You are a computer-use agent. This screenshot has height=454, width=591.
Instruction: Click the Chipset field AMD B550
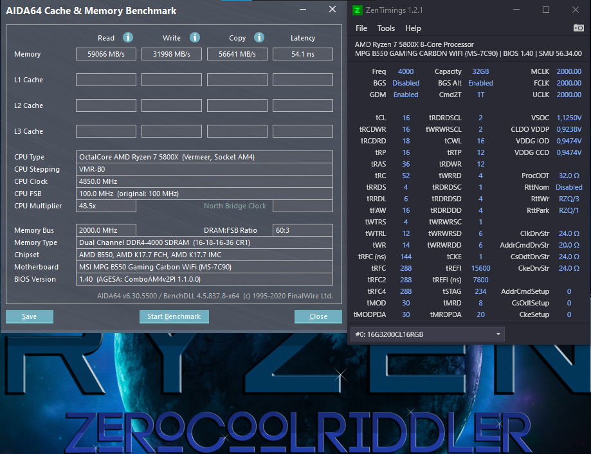point(205,255)
